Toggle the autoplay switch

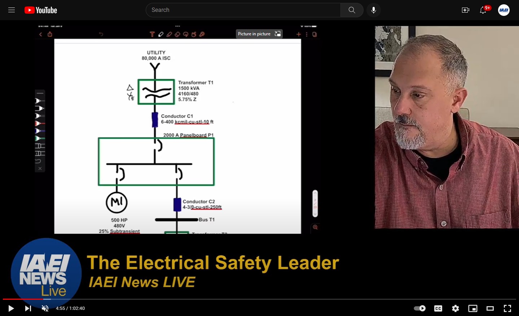pyautogui.click(x=419, y=308)
